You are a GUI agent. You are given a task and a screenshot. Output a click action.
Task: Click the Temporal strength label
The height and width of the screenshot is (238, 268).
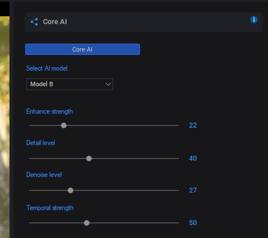(x=50, y=208)
